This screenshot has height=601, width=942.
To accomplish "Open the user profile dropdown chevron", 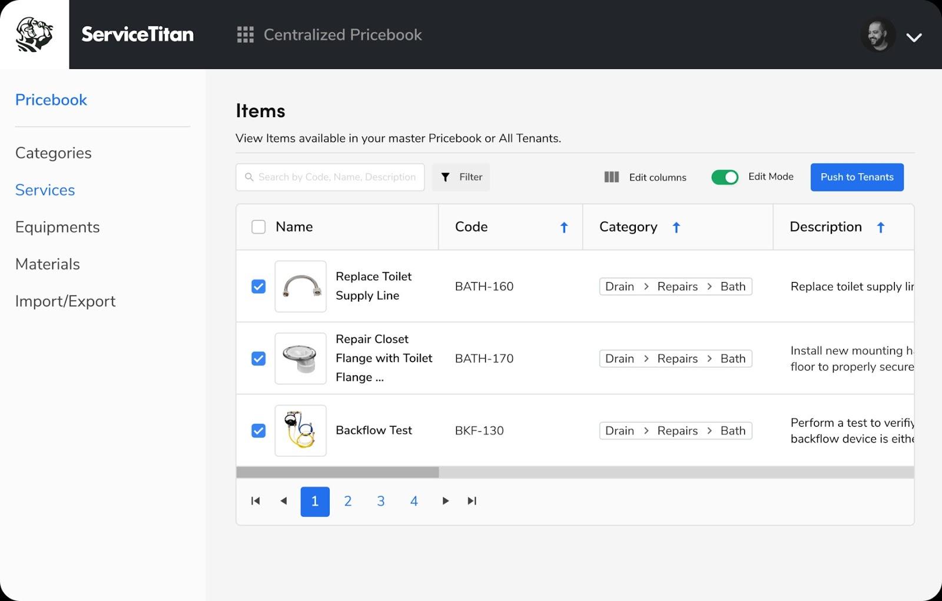I will point(914,37).
